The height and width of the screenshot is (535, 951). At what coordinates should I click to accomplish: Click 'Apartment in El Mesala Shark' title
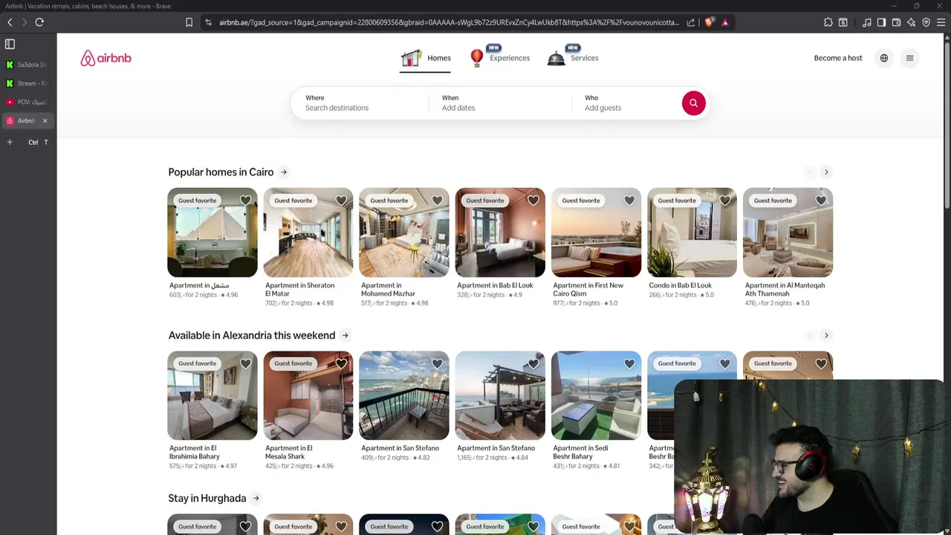[289, 452]
